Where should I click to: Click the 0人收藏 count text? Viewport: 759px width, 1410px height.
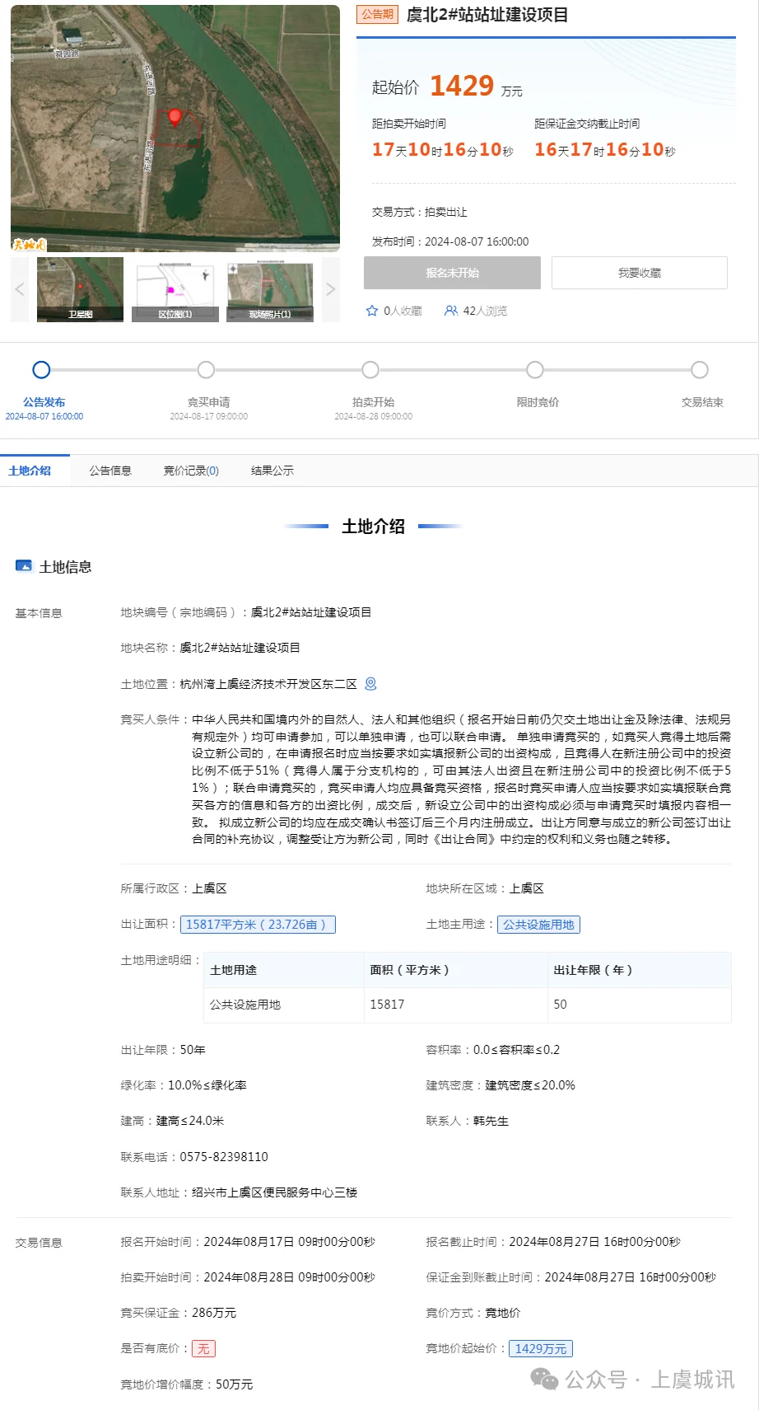tap(403, 311)
